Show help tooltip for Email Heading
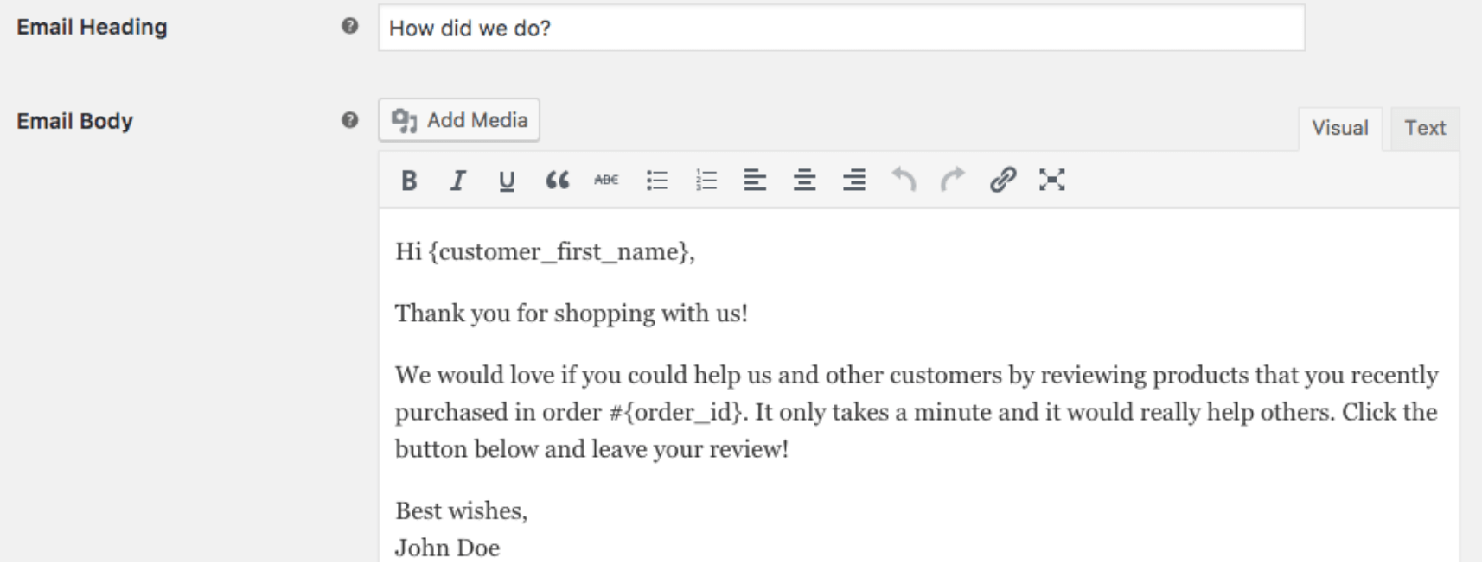Viewport: 1482px width, 564px height. 349,27
